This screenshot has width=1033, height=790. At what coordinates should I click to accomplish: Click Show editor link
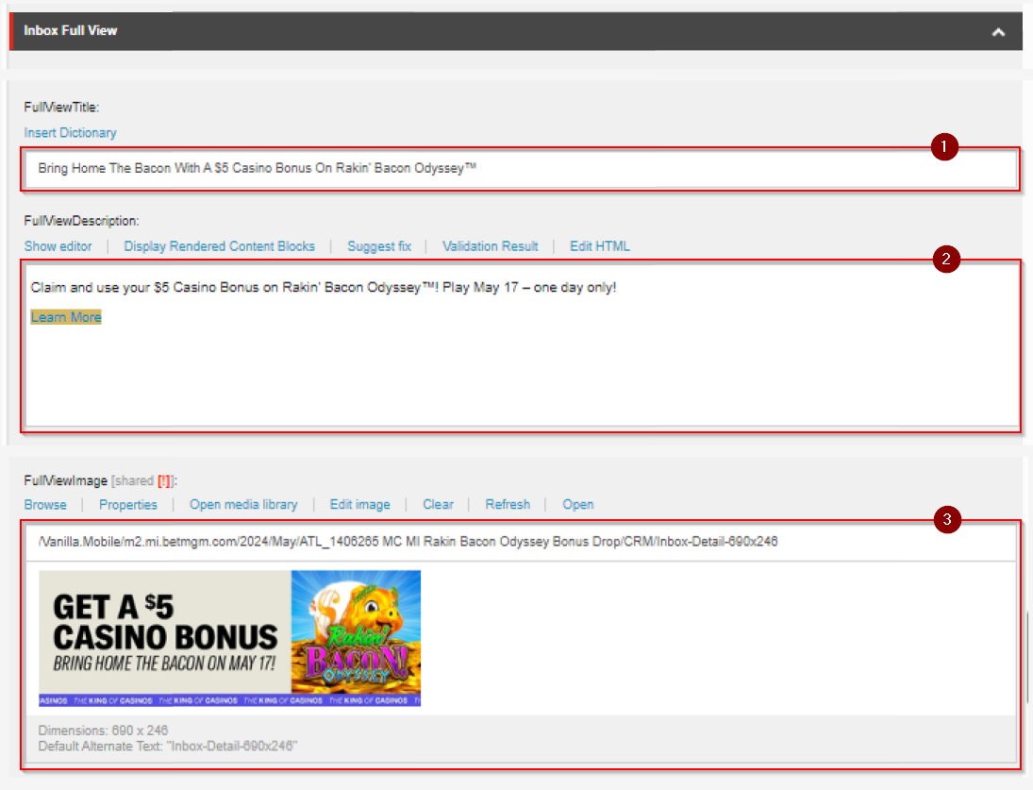[x=58, y=246]
